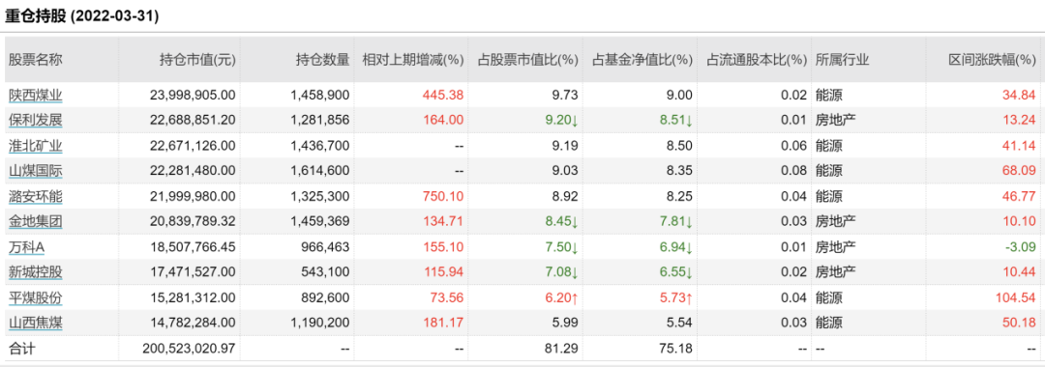Click 房地产 industry in 新城控股 row

[836, 272]
